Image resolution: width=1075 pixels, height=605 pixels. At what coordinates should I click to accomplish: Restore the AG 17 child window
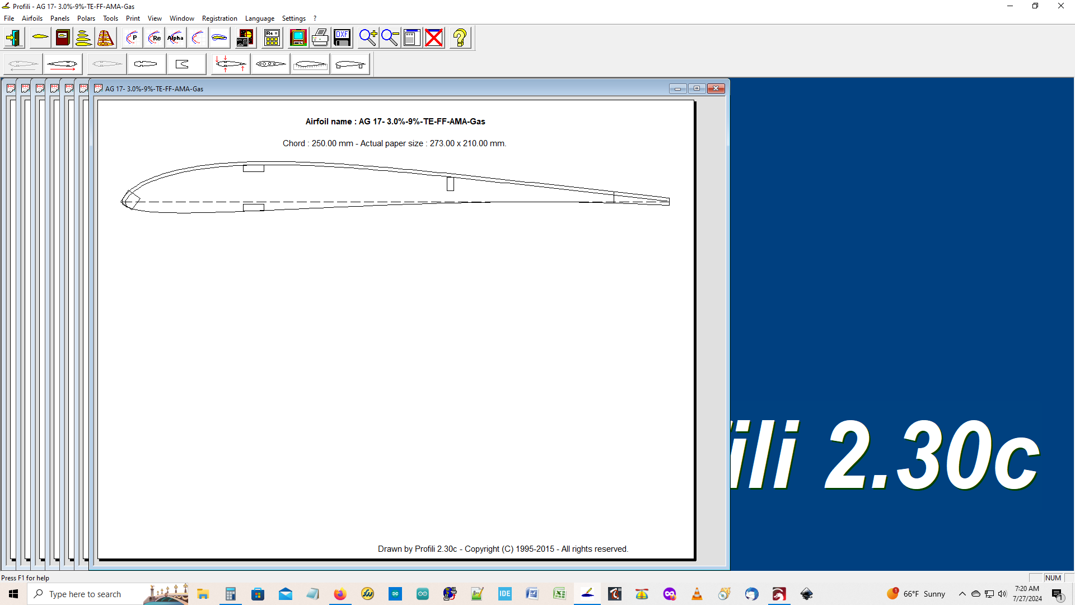(697, 89)
